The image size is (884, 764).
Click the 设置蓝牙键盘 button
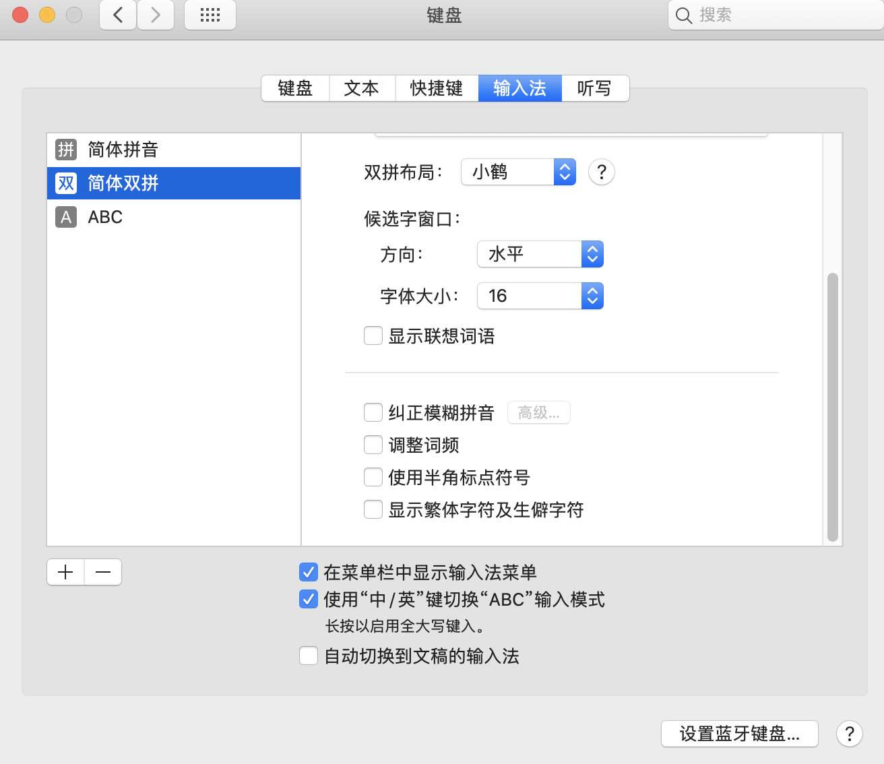coord(739,733)
